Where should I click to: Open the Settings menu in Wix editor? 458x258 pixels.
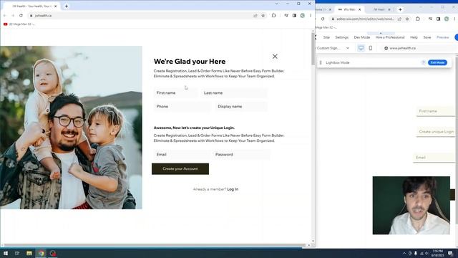tap(342, 37)
